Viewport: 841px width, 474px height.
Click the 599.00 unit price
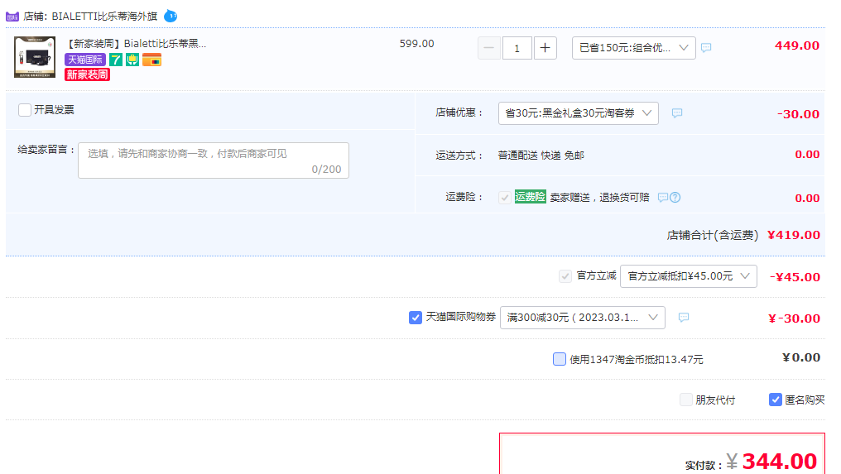pos(416,44)
